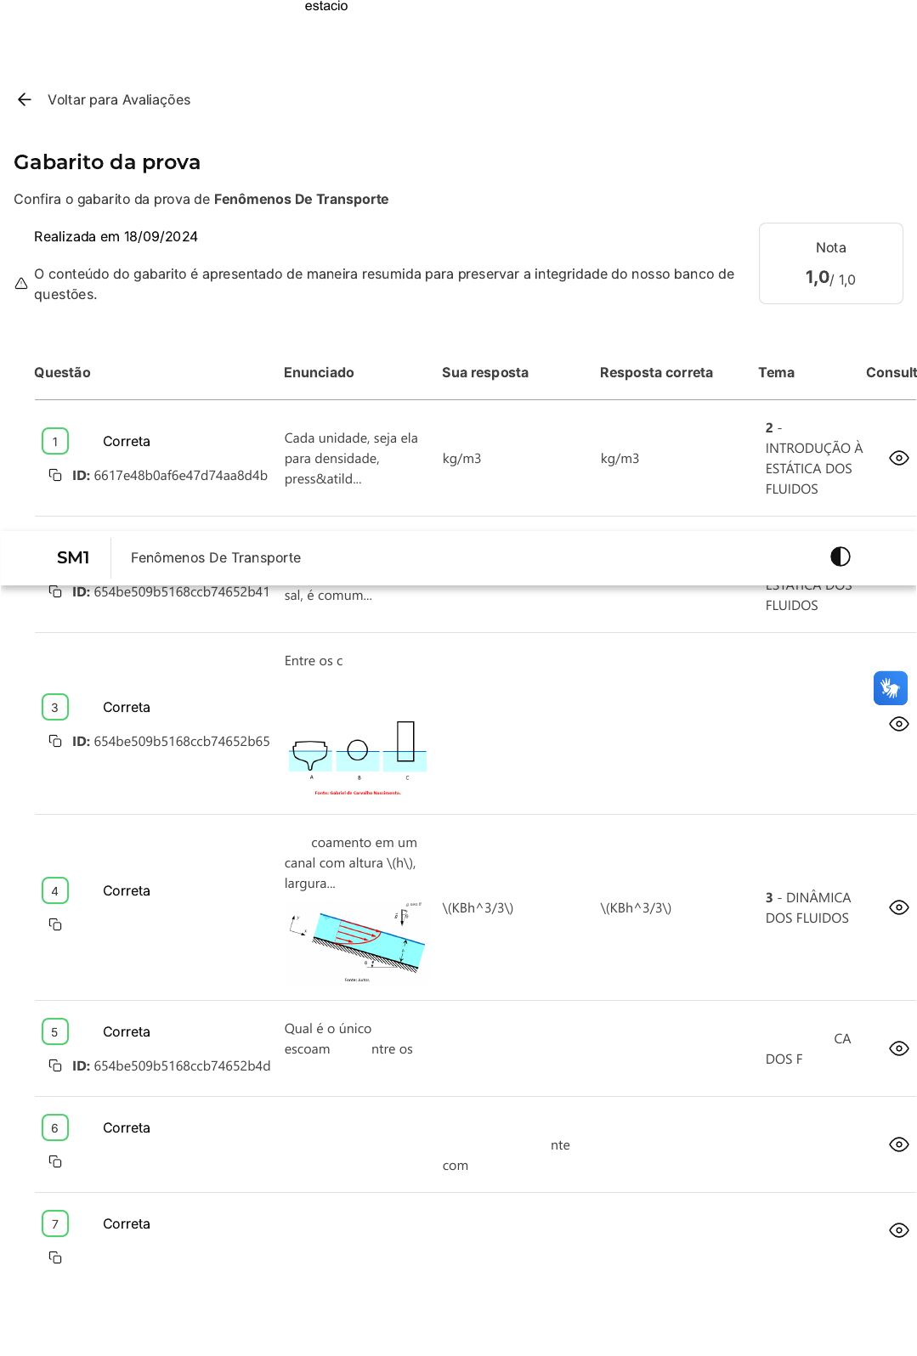917x1356 pixels.
Task: Copy the ID of question 1
Action: [x=55, y=475]
